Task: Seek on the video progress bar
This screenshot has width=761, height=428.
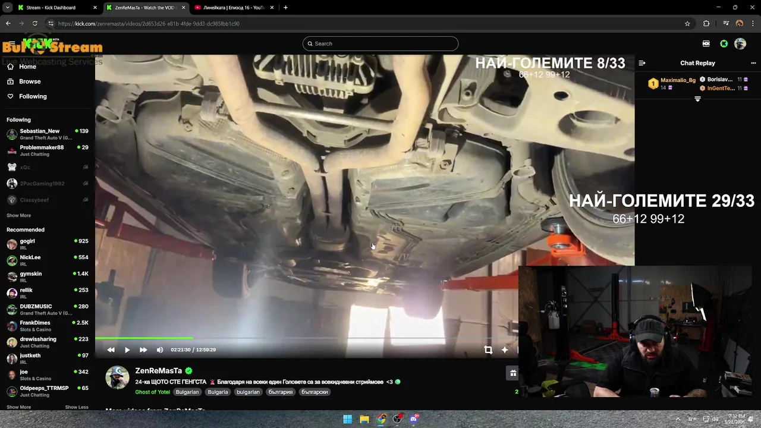Action: [306, 338]
